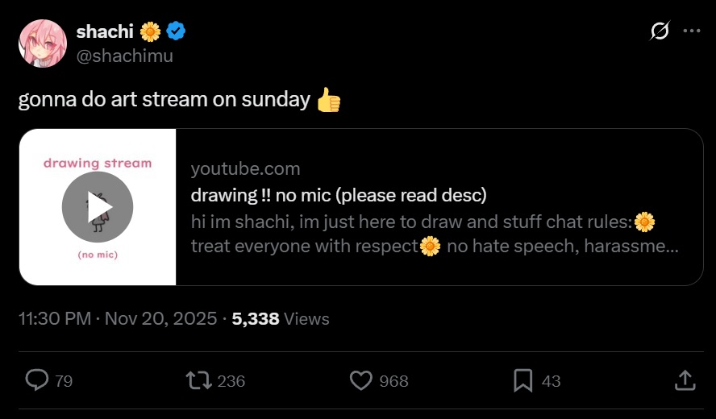The height and width of the screenshot is (419, 716).
Task: Click the shachi display name
Action: coord(103,31)
